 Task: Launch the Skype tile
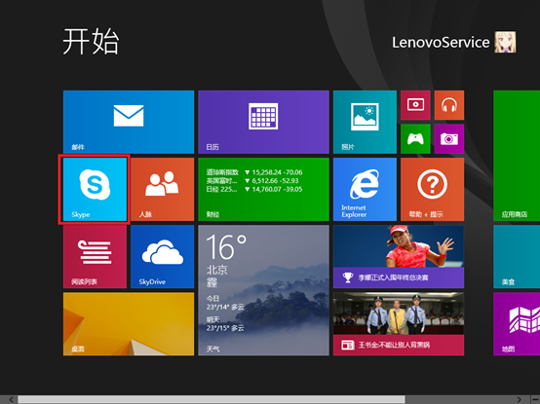click(95, 190)
